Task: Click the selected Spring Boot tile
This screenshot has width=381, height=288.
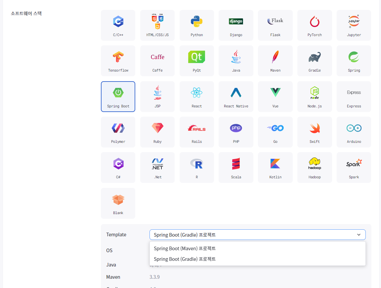Action: click(118, 97)
